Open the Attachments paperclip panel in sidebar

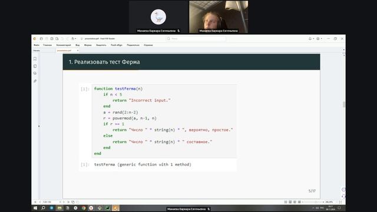35,81
